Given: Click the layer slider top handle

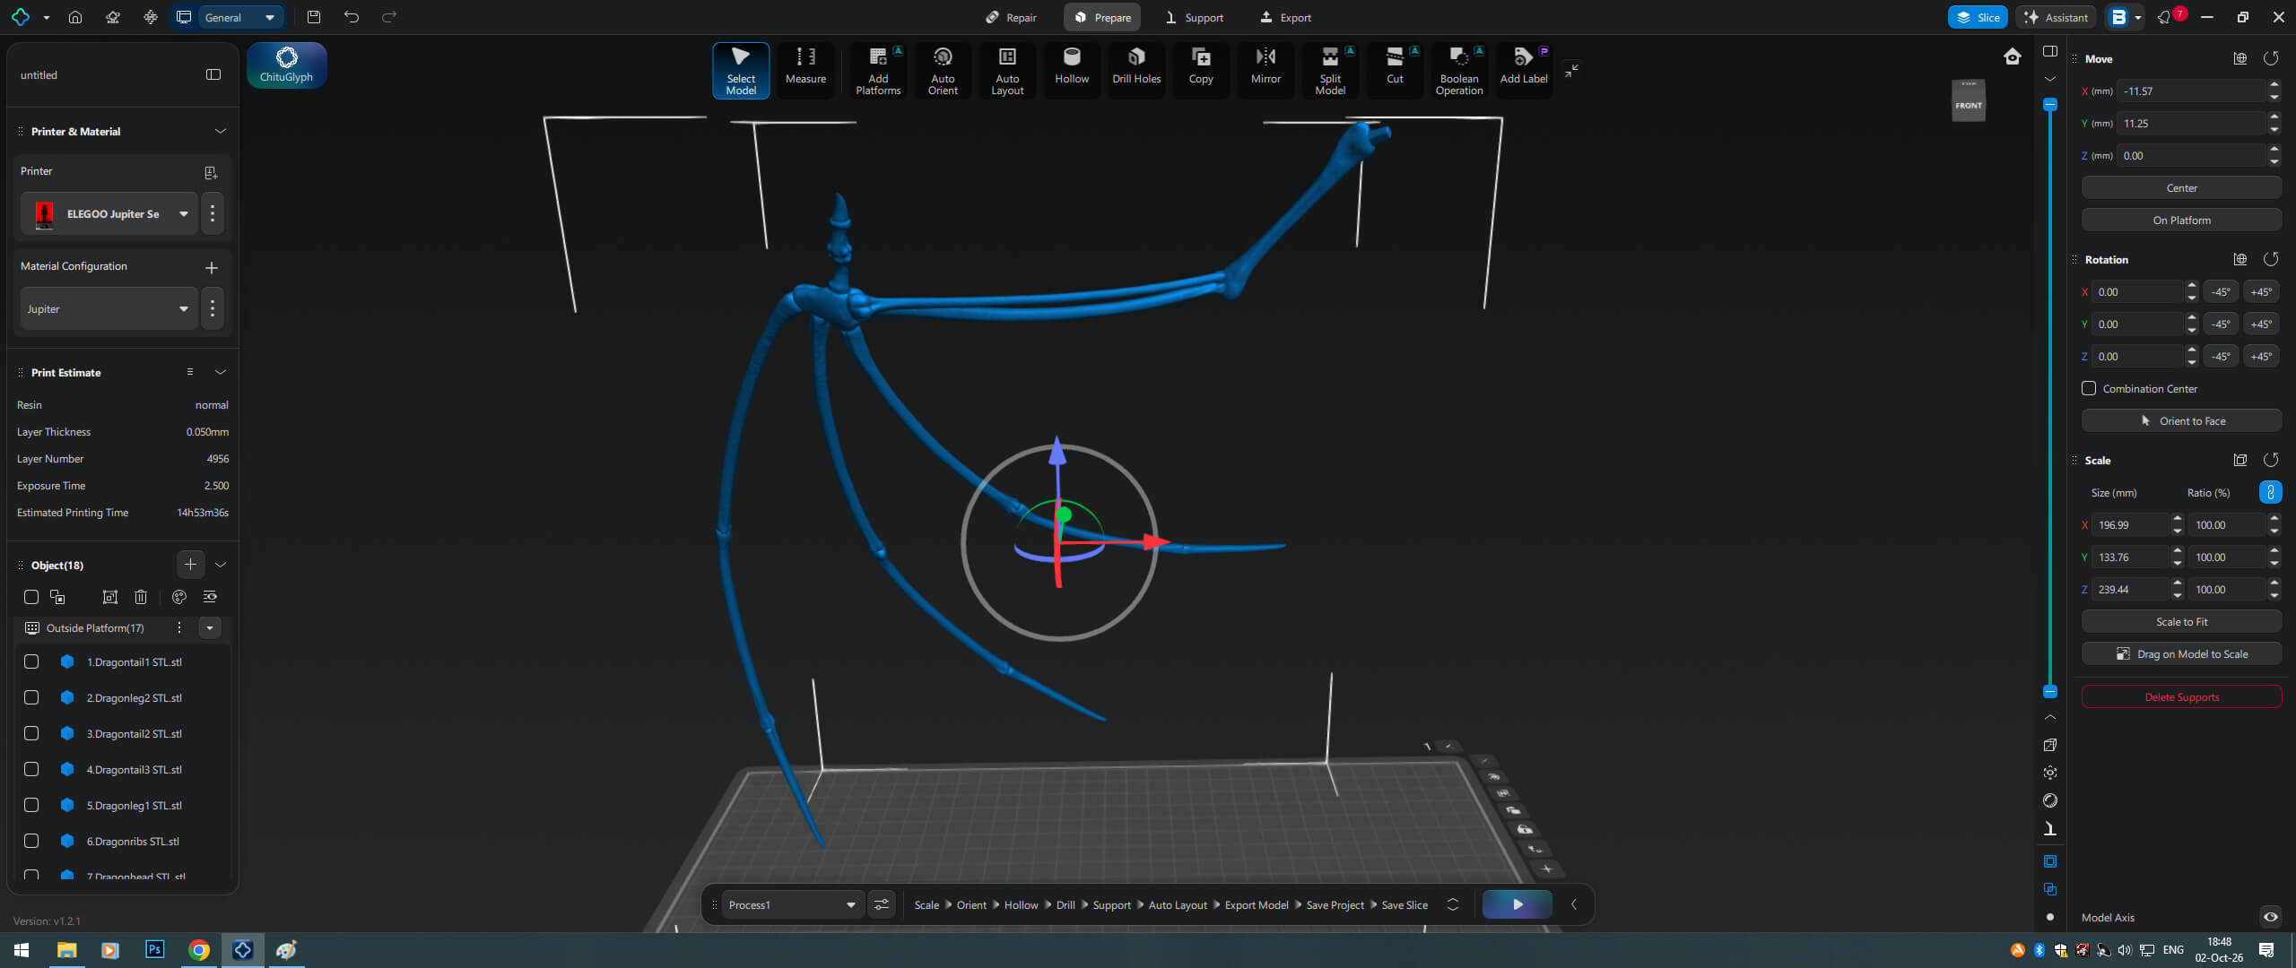Looking at the screenshot, I should (2050, 104).
